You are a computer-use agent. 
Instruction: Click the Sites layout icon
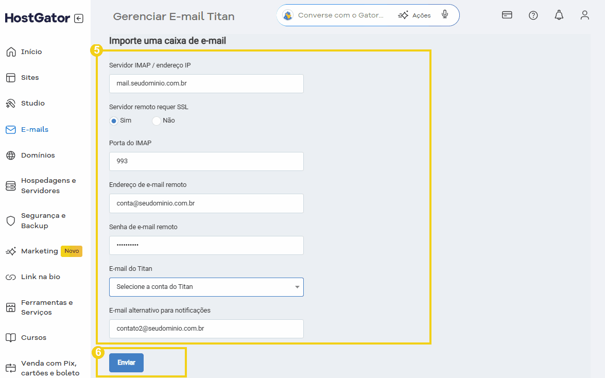11,78
